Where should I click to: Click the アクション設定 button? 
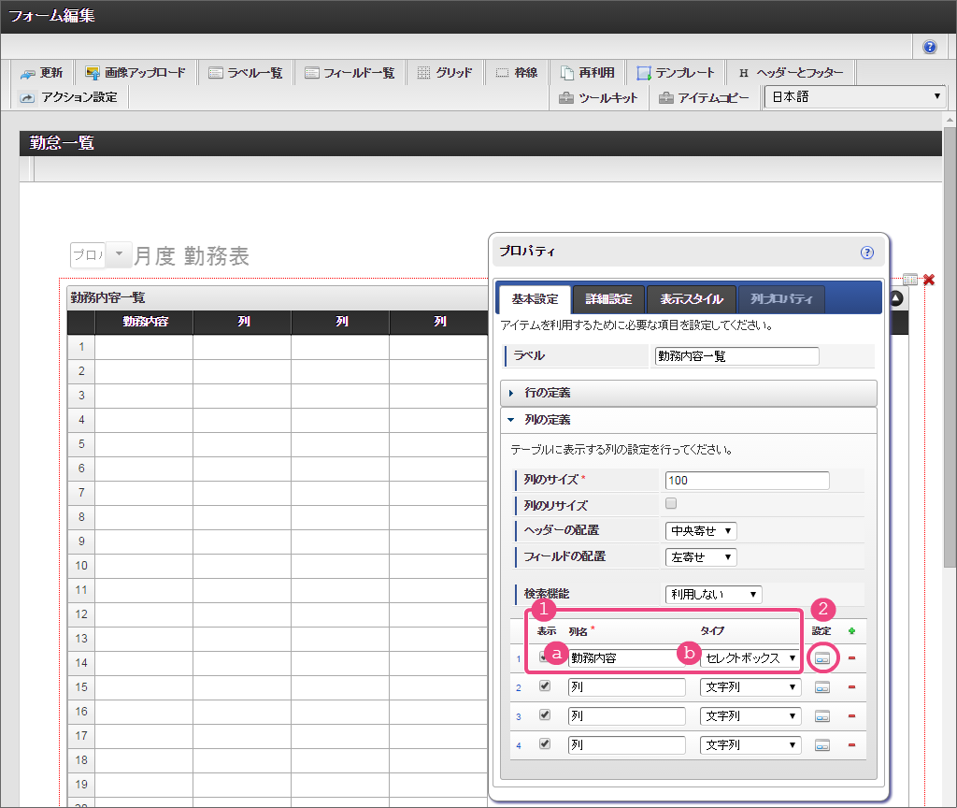pyautogui.click(x=70, y=97)
